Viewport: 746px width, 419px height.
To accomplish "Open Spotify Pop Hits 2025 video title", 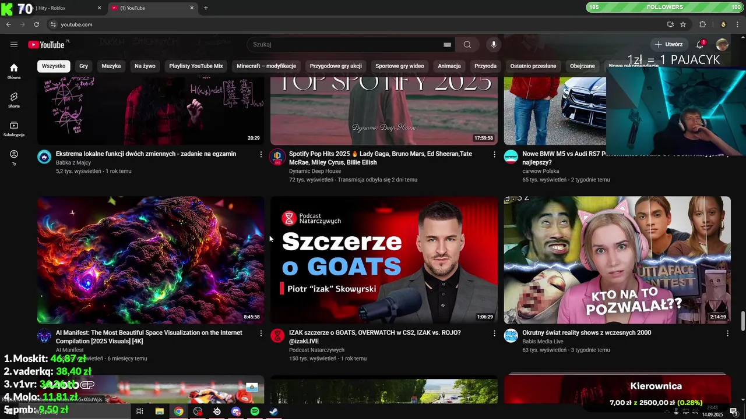I will click(x=381, y=158).
